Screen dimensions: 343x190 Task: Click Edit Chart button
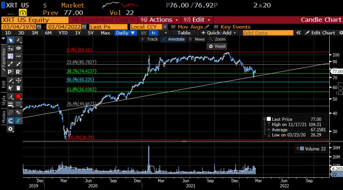click(320, 33)
